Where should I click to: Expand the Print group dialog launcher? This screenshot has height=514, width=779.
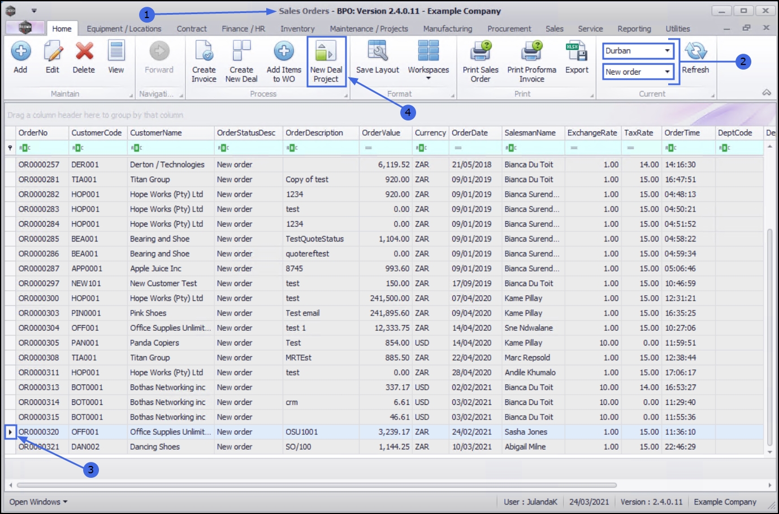[591, 96]
